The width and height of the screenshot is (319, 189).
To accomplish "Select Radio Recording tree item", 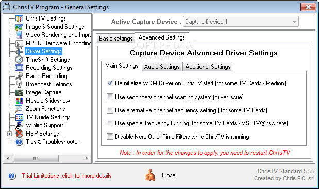I will 46,76.
